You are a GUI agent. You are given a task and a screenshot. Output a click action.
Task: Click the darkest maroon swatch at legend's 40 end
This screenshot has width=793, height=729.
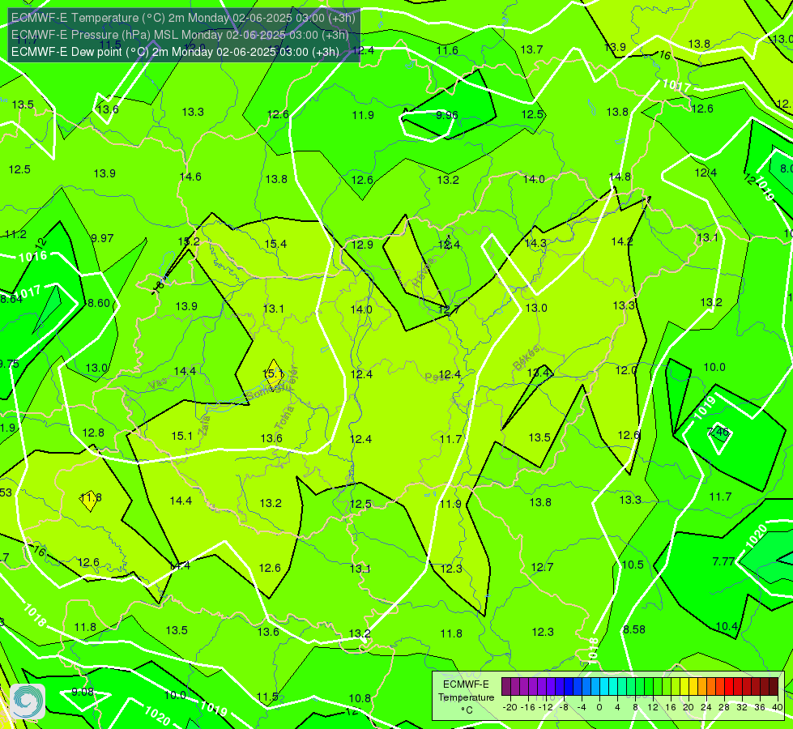[x=774, y=687]
